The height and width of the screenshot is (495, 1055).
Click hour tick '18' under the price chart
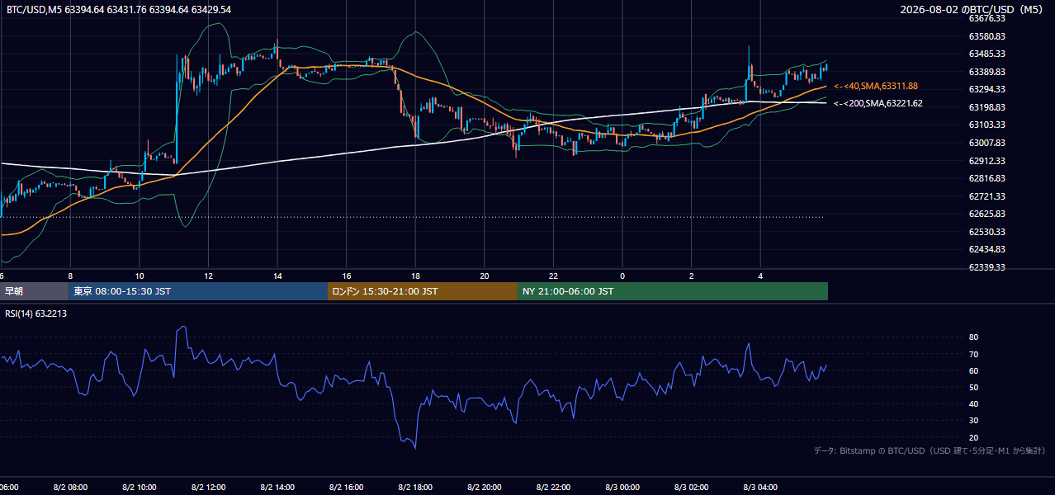(x=416, y=276)
